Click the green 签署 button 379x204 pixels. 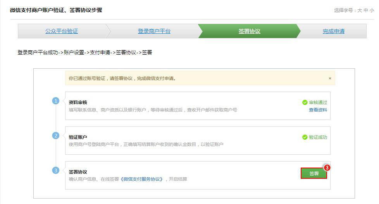(x=314, y=173)
